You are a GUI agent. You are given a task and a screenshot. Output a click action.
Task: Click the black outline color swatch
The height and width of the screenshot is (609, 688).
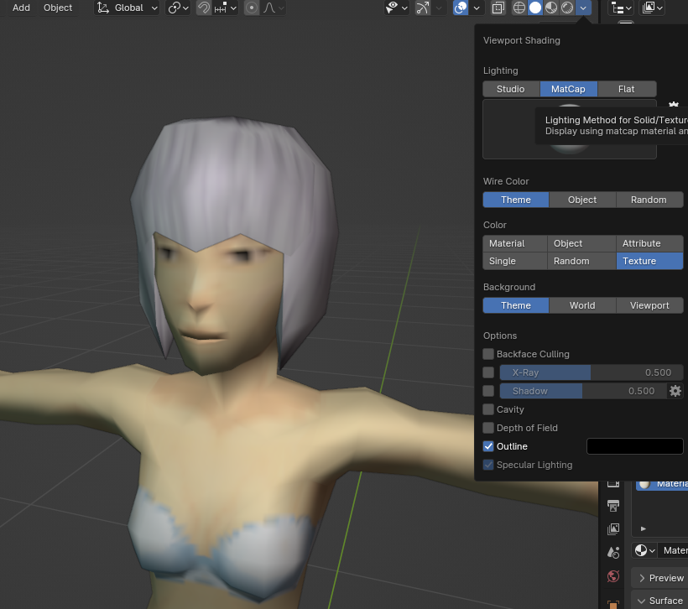point(634,446)
